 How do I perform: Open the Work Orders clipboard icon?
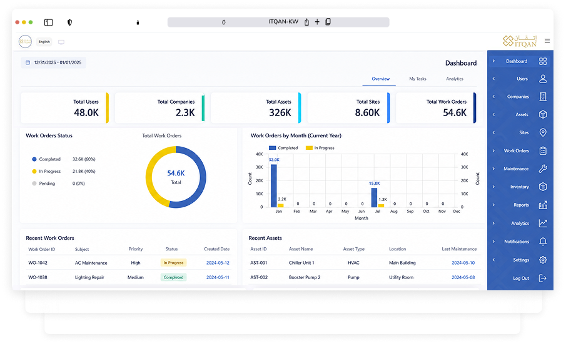542,150
